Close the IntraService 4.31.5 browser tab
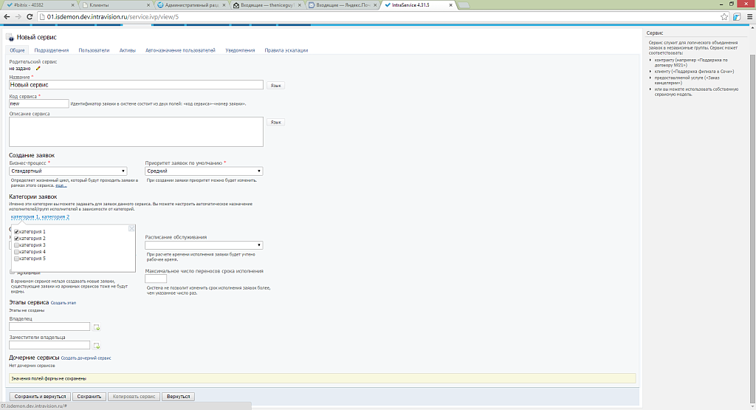 tap(451, 5)
